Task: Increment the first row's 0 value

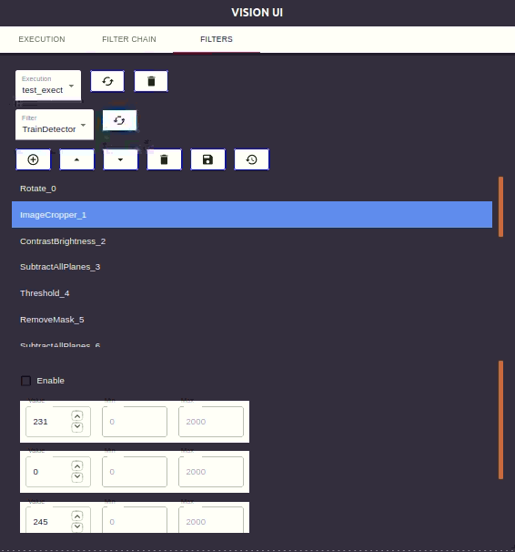Action: [77, 466]
